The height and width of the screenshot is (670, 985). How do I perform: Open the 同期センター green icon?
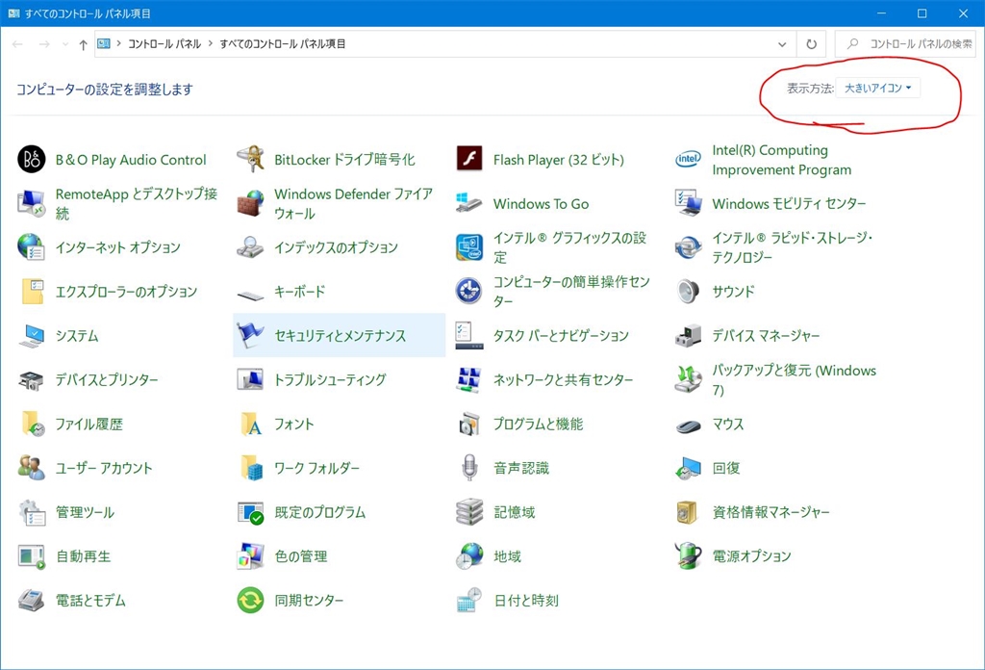pos(250,600)
